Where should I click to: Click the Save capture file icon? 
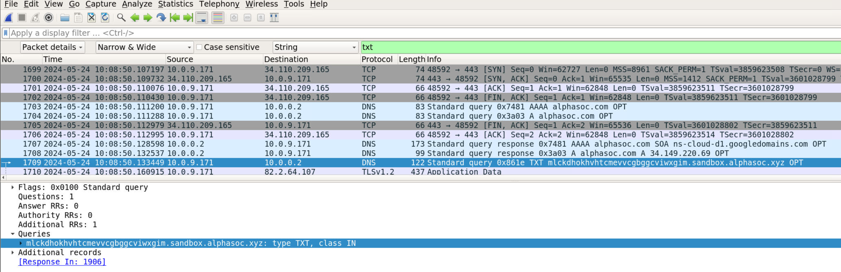78,17
